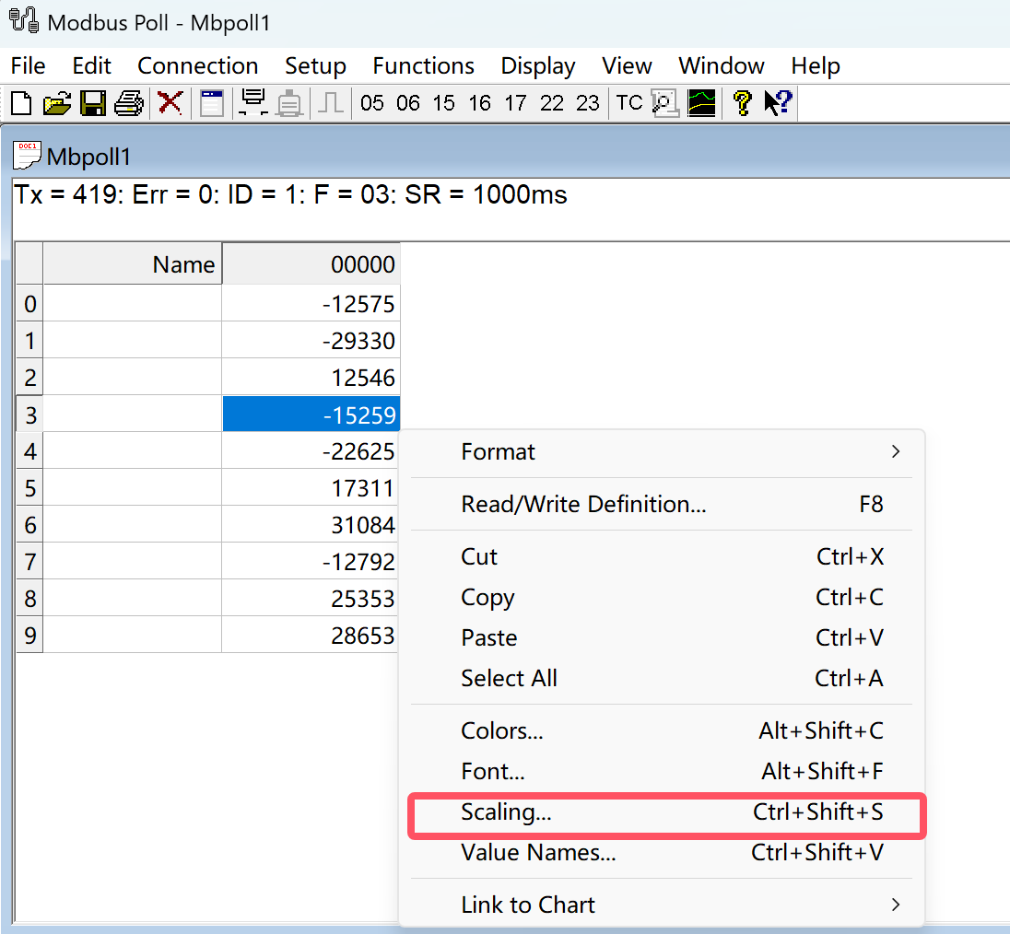Open the Connection menu
1010x934 pixels.
pos(198,65)
